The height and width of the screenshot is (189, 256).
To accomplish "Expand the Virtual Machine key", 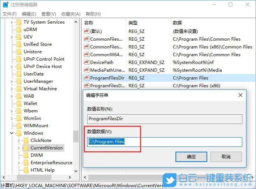I will tap(11, 89).
